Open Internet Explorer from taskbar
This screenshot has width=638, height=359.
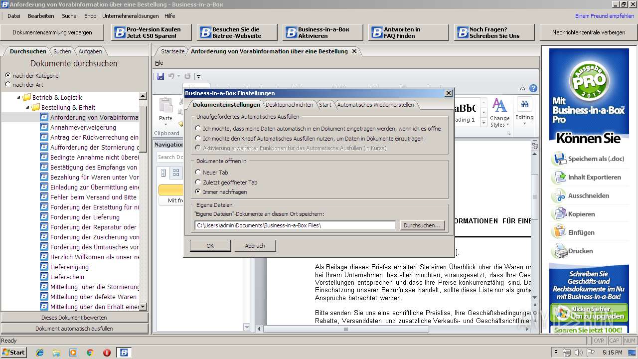(40, 353)
